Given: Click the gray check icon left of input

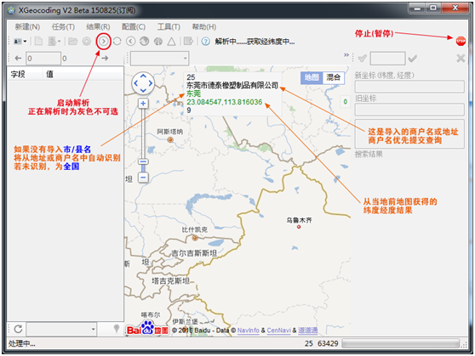Looking at the screenshot, I should click(363, 58).
